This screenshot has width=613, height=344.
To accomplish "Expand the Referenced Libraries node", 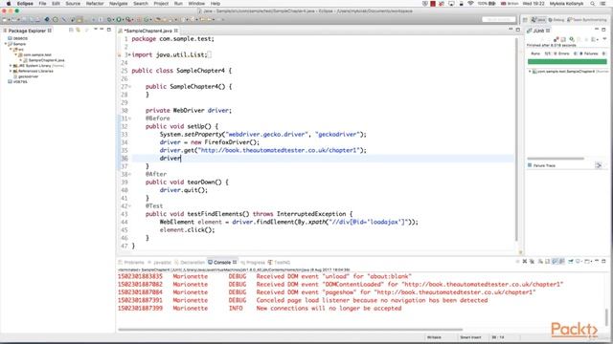I will (x=11, y=72).
